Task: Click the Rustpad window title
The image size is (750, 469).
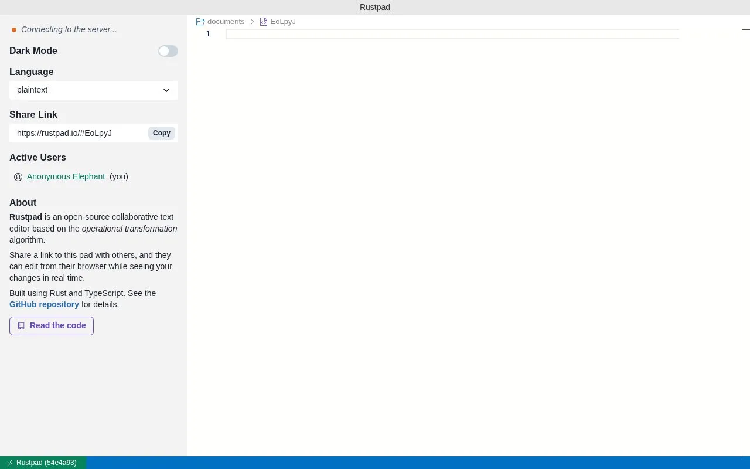Action: click(x=375, y=7)
